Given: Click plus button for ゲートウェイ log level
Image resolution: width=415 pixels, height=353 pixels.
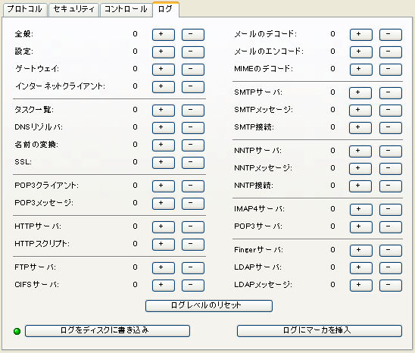Looking at the screenshot, I should click(x=164, y=70).
